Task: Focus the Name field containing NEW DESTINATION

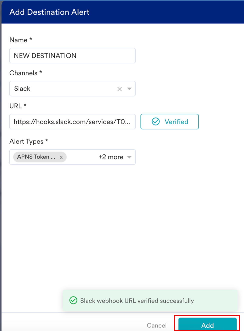Action: pos(72,56)
